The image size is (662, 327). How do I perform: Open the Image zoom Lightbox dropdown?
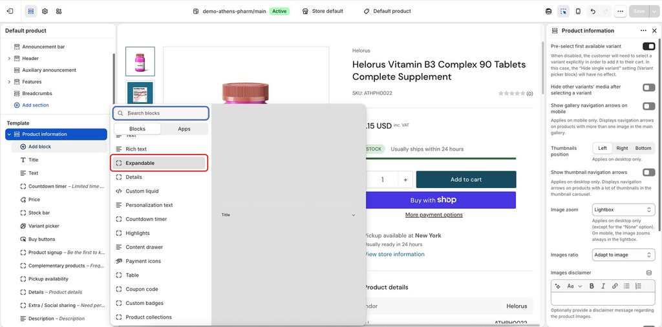[623, 209]
